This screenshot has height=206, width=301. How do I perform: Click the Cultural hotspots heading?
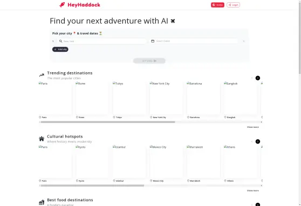point(65,136)
